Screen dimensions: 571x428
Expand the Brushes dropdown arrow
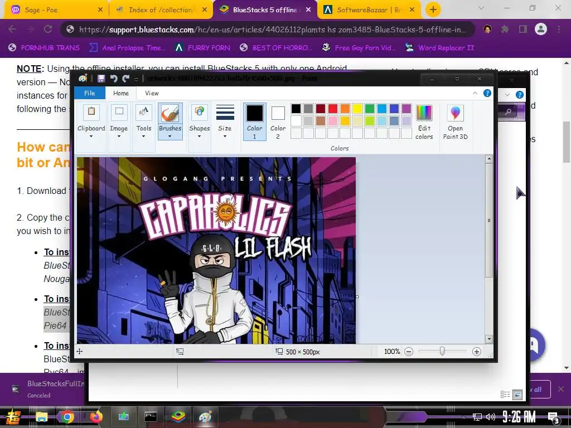[x=170, y=137]
